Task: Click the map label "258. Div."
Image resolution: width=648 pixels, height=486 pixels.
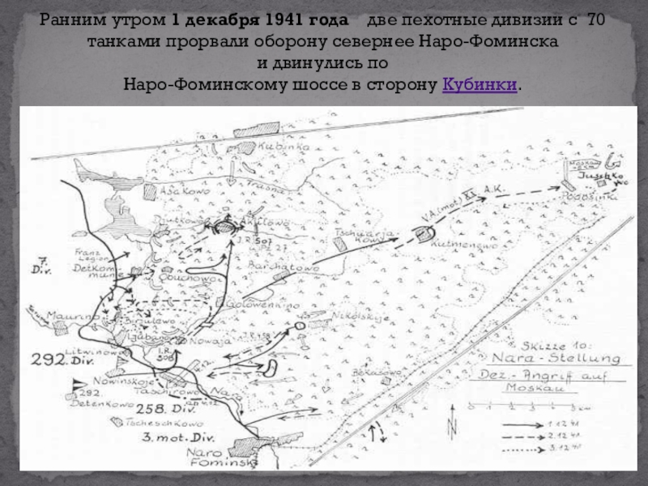Action: 165,409
